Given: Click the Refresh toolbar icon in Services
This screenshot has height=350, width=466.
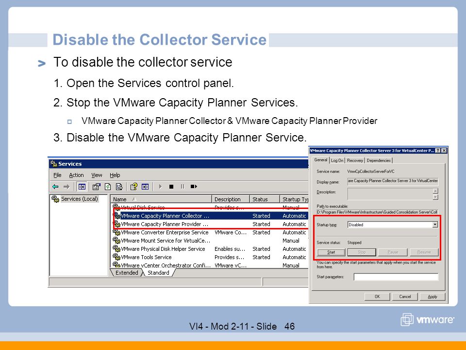Looking at the screenshot, I should (x=108, y=187).
